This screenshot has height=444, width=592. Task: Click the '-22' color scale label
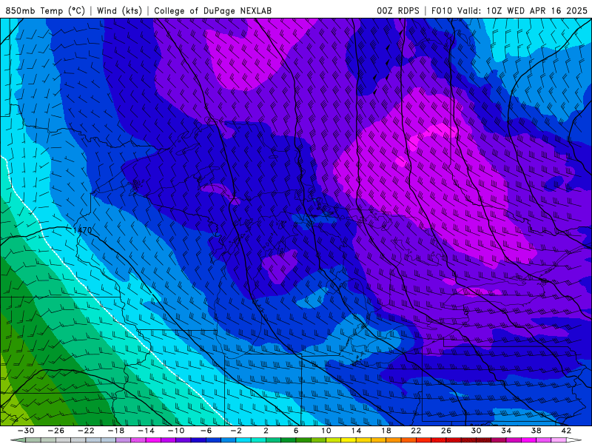(86, 431)
